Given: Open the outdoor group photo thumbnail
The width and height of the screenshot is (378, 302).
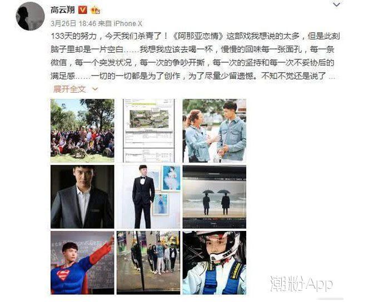Looking at the screenshot, I should [x=82, y=130].
